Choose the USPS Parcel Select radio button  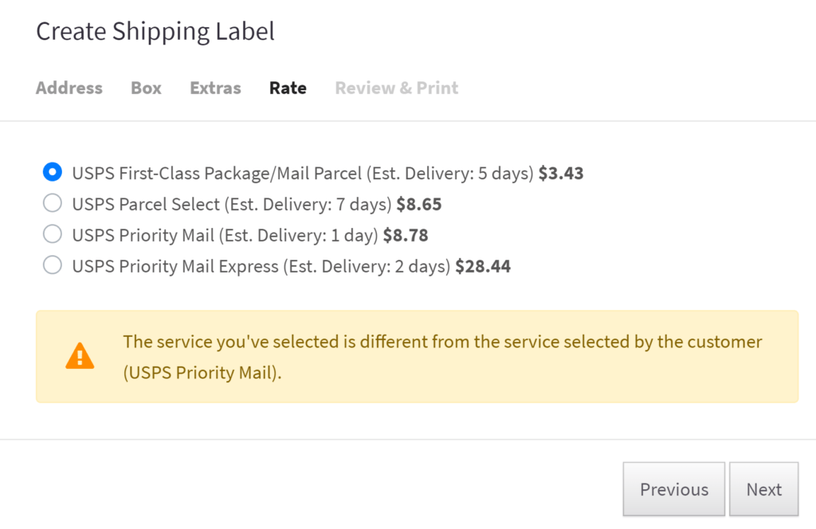[53, 203]
